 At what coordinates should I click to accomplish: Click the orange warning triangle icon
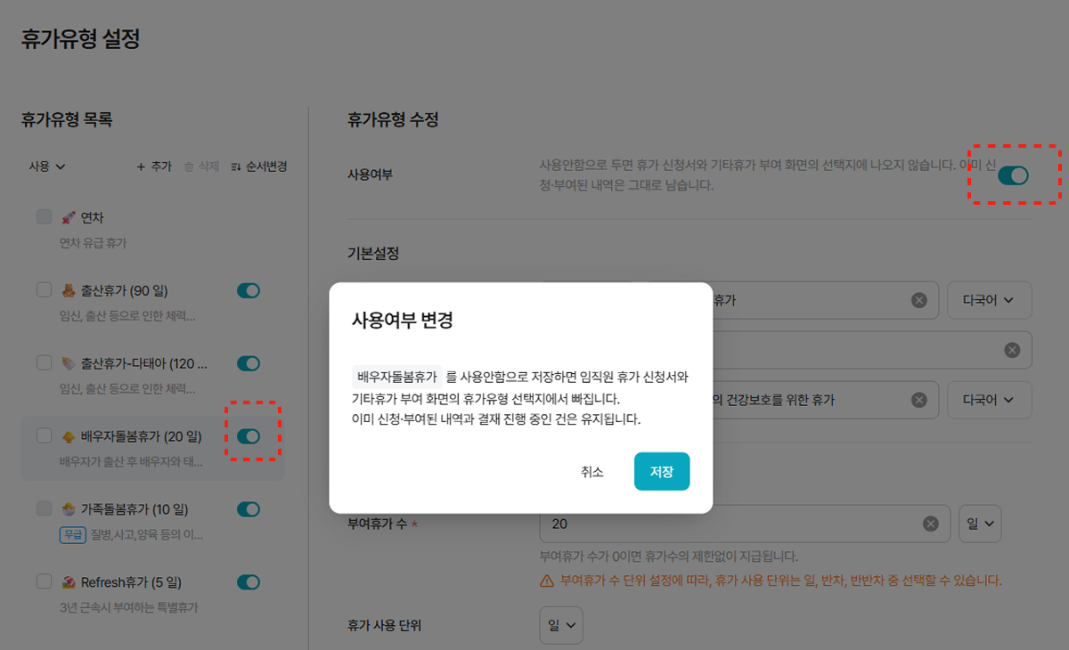[547, 581]
